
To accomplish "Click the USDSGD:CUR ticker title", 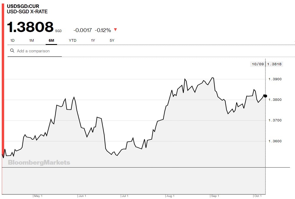I will [x=23, y=6].
